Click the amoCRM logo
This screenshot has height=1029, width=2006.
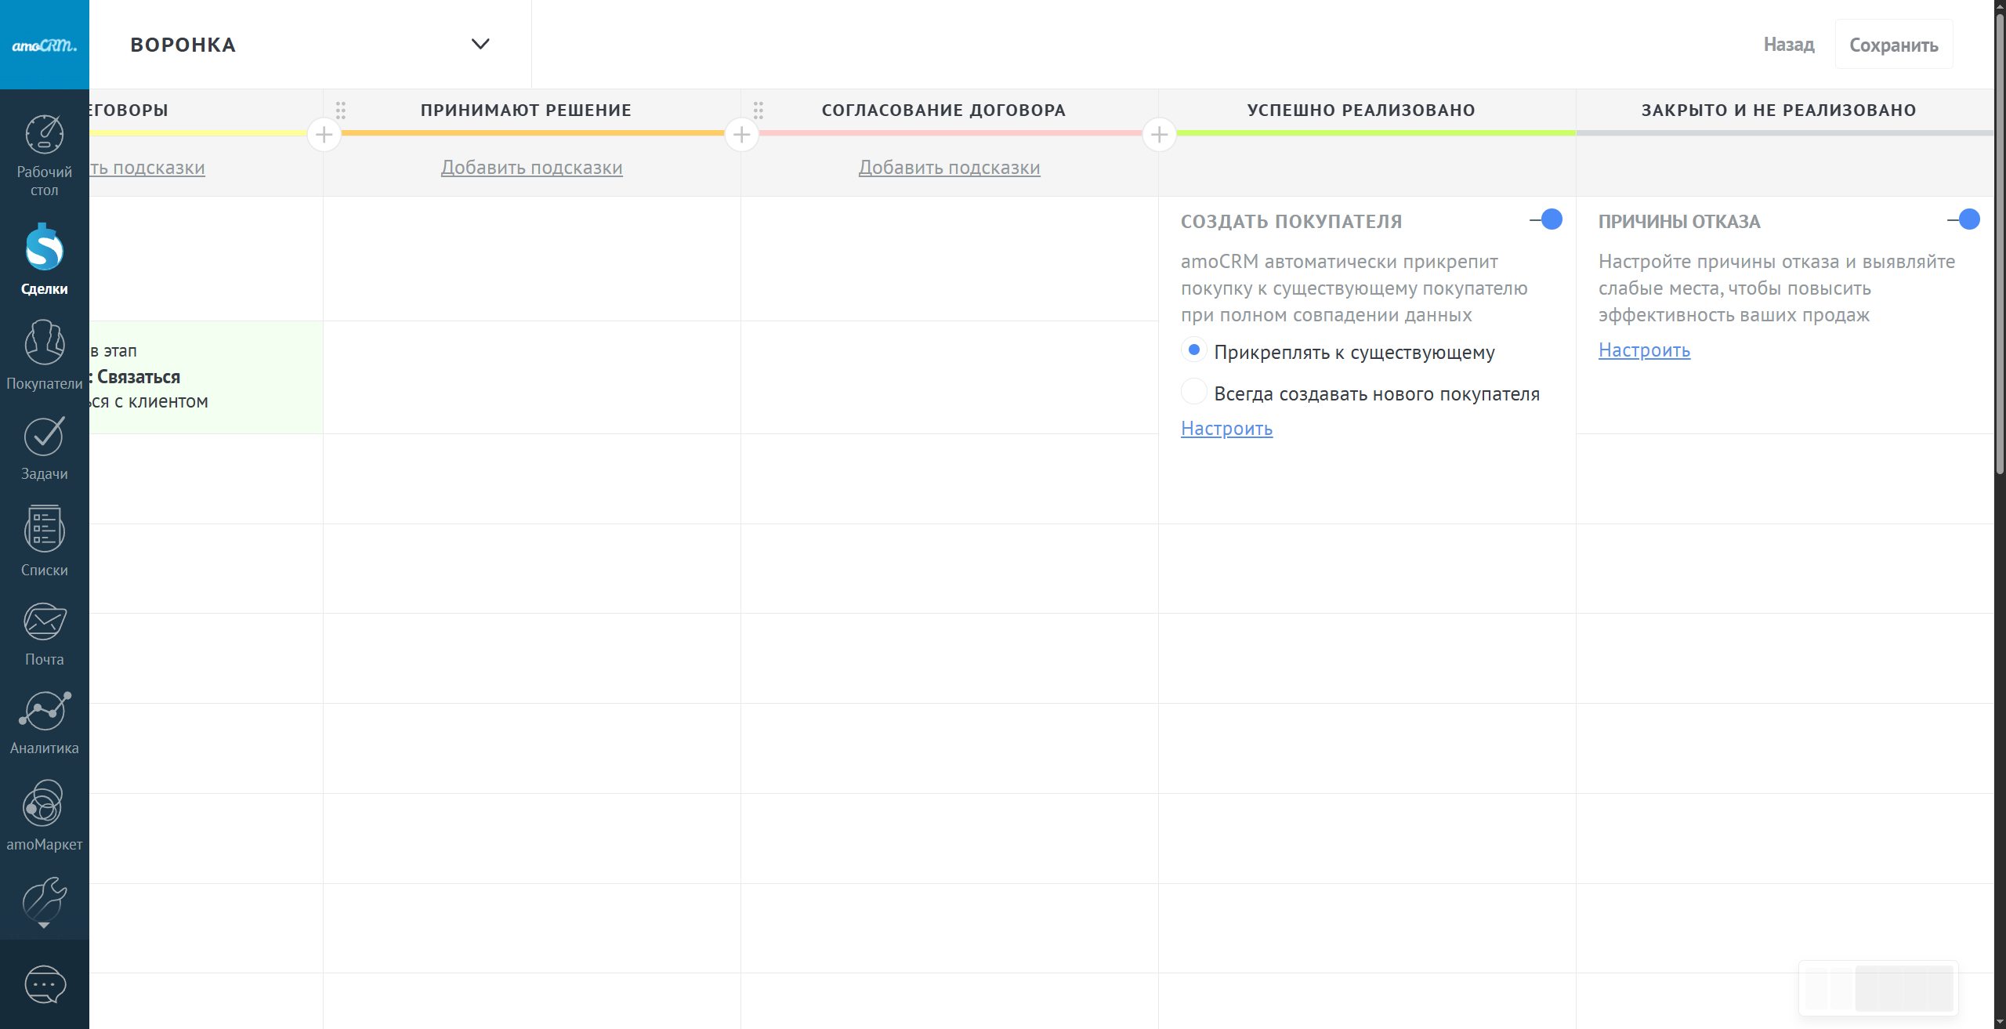(45, 45)
